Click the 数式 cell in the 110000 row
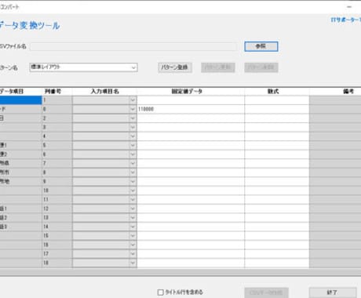The height and width of the screenshot is (298, 361). tap(277, 109)
